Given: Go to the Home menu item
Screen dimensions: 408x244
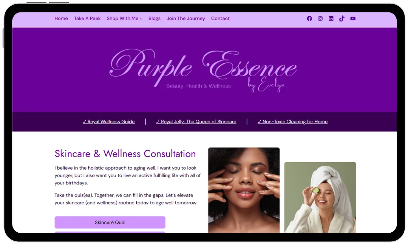Looking at the screenshot, I should click(x=61, y=18).
